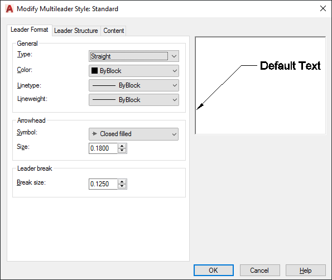
Task: Click the black ByBlock color swatch
Action: pos(94,70)
